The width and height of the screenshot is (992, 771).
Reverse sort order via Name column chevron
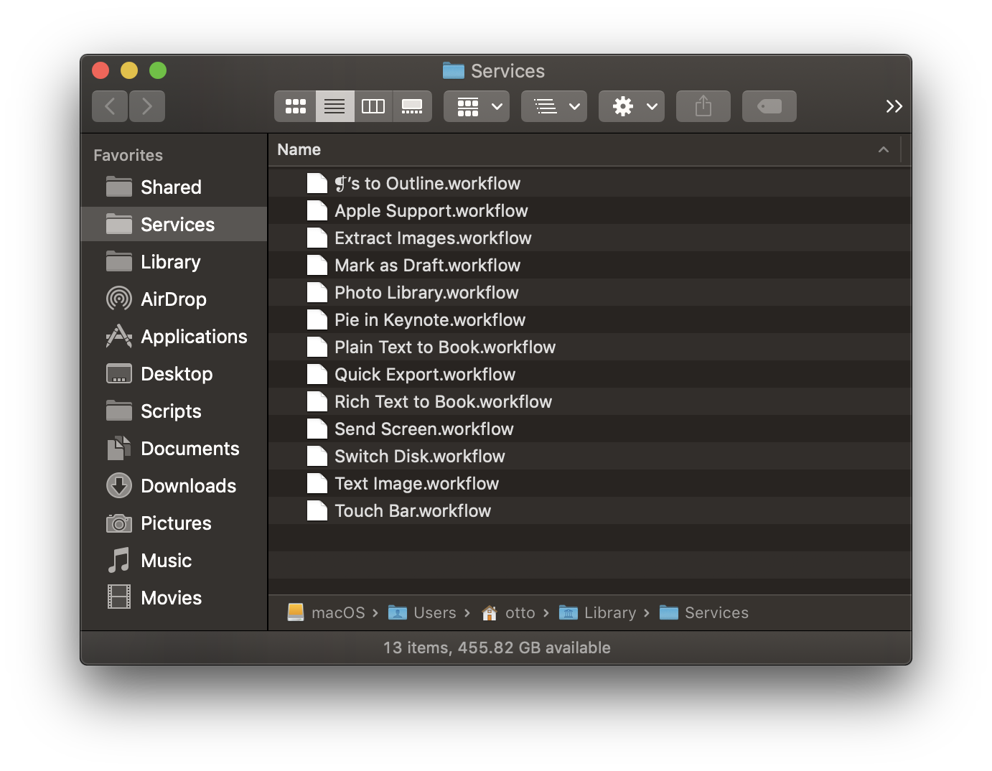[883, 149]
